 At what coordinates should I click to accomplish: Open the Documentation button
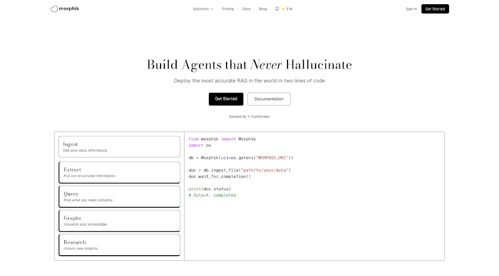point(269,99)
